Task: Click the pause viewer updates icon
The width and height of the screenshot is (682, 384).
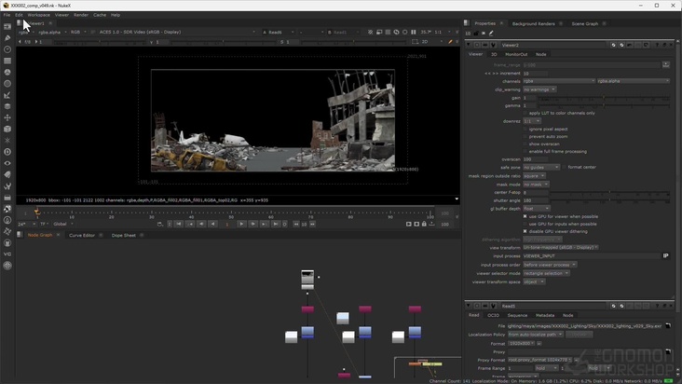Action: [413, 33]
